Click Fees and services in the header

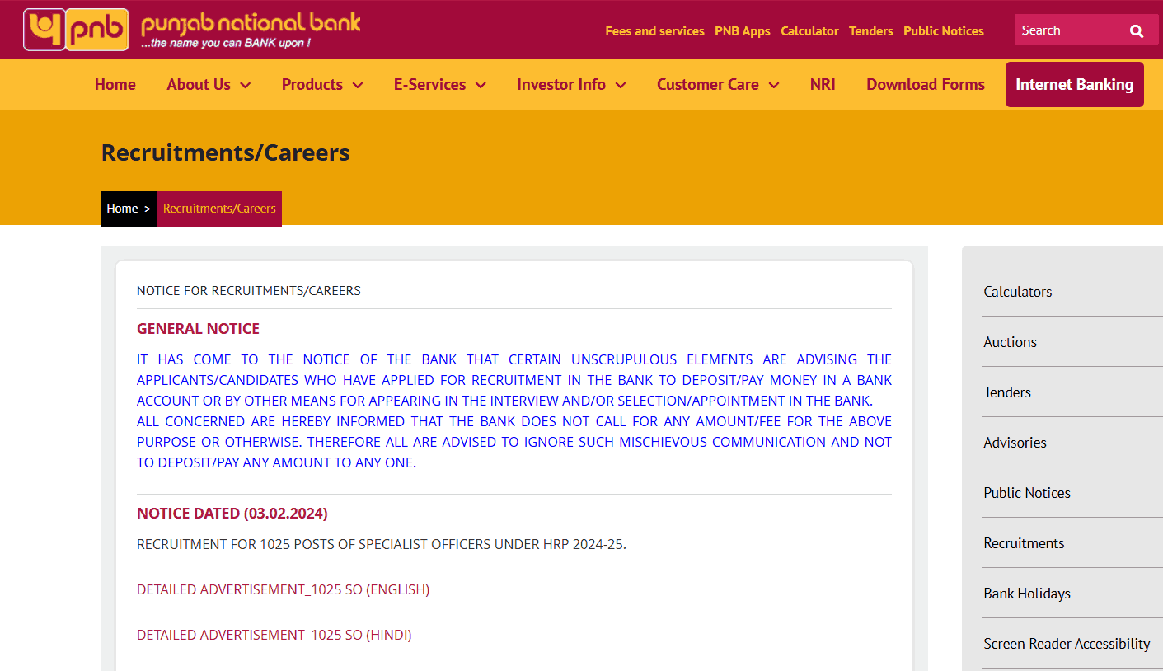(654, 31)
